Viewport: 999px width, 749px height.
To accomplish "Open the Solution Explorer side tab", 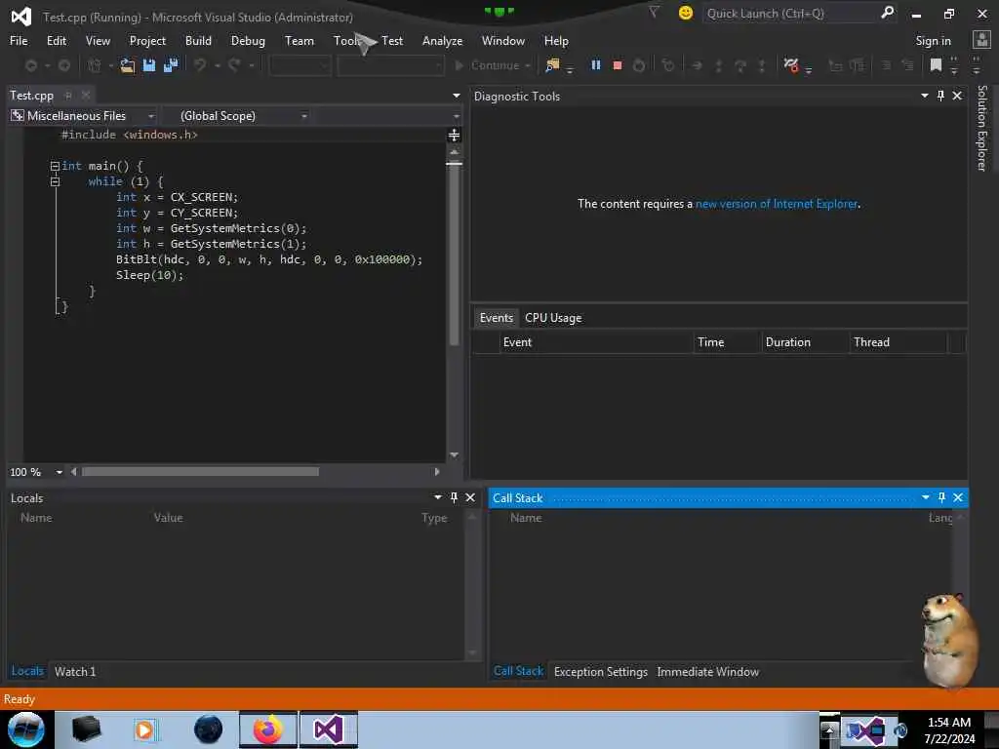I will coord(981,128).
